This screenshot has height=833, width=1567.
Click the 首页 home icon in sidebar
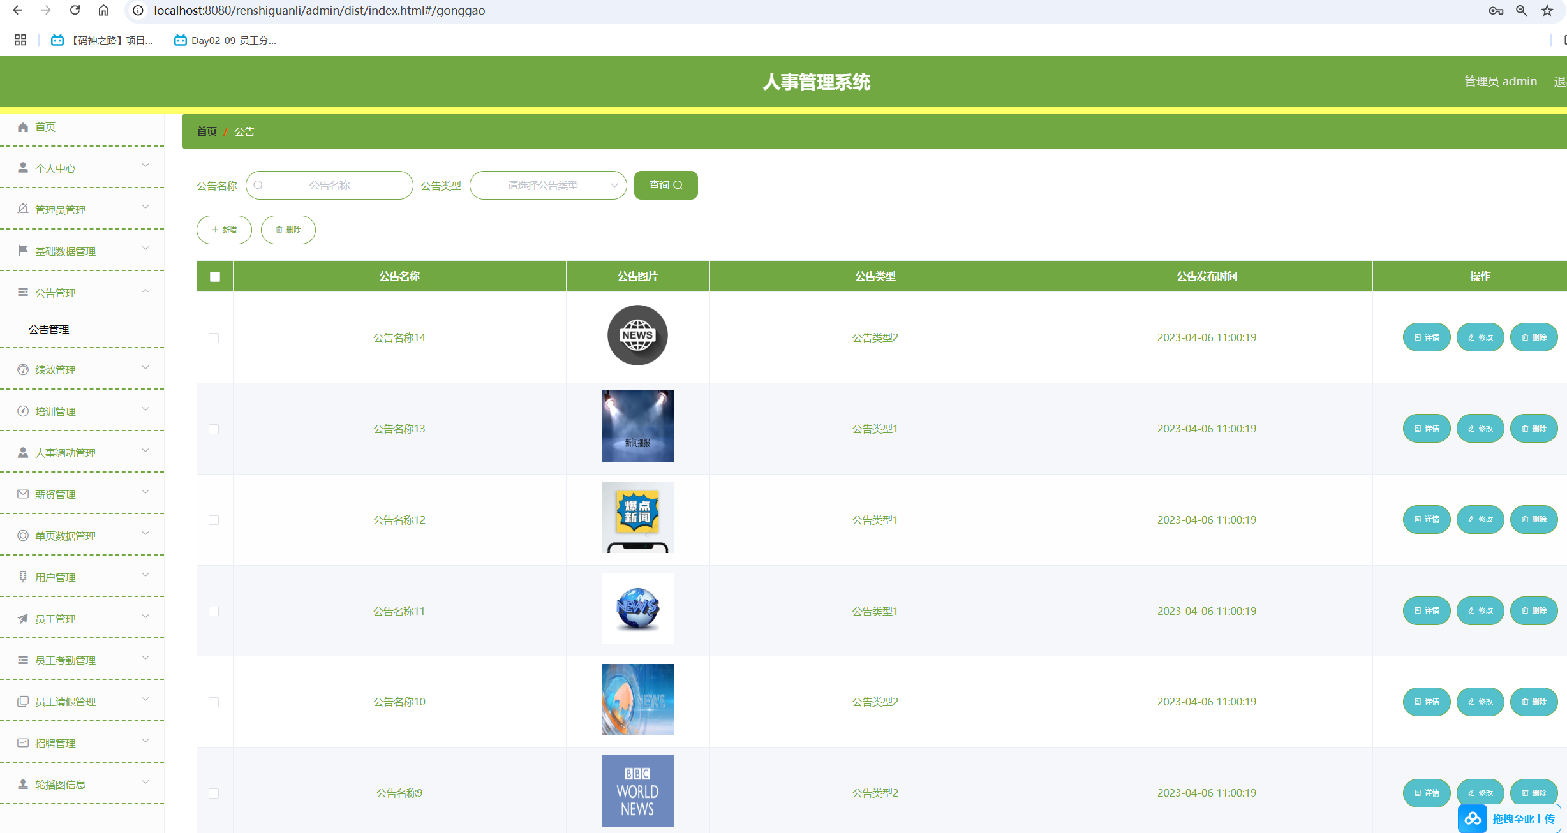(x=23, y=127)
